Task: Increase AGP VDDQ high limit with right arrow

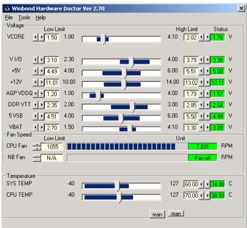Action: 207,94
